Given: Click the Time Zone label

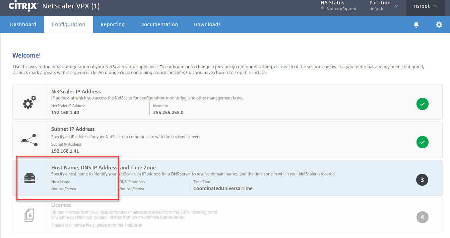Looking at the screenshot, I should tap(202, 182).
